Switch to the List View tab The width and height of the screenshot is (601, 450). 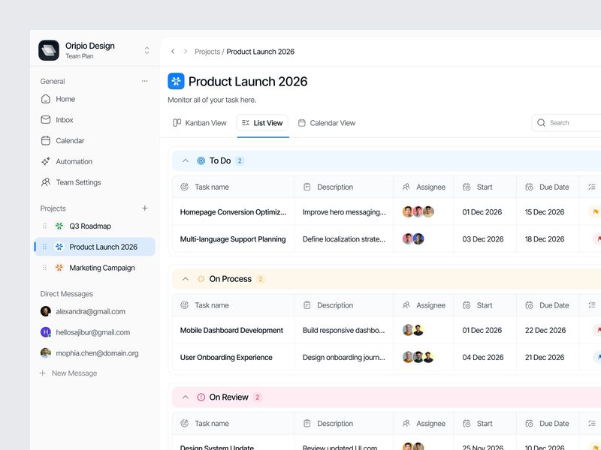[x=262, y=123]
